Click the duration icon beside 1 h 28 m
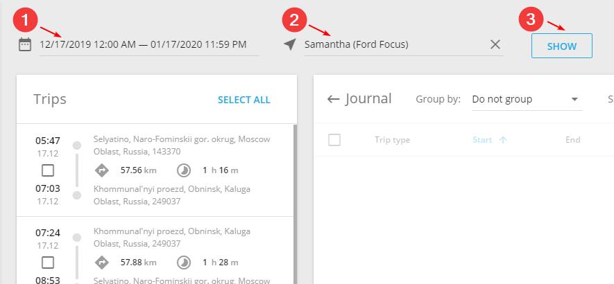The height and width of the screenshot is (284, 614). [x=183, y=262]
